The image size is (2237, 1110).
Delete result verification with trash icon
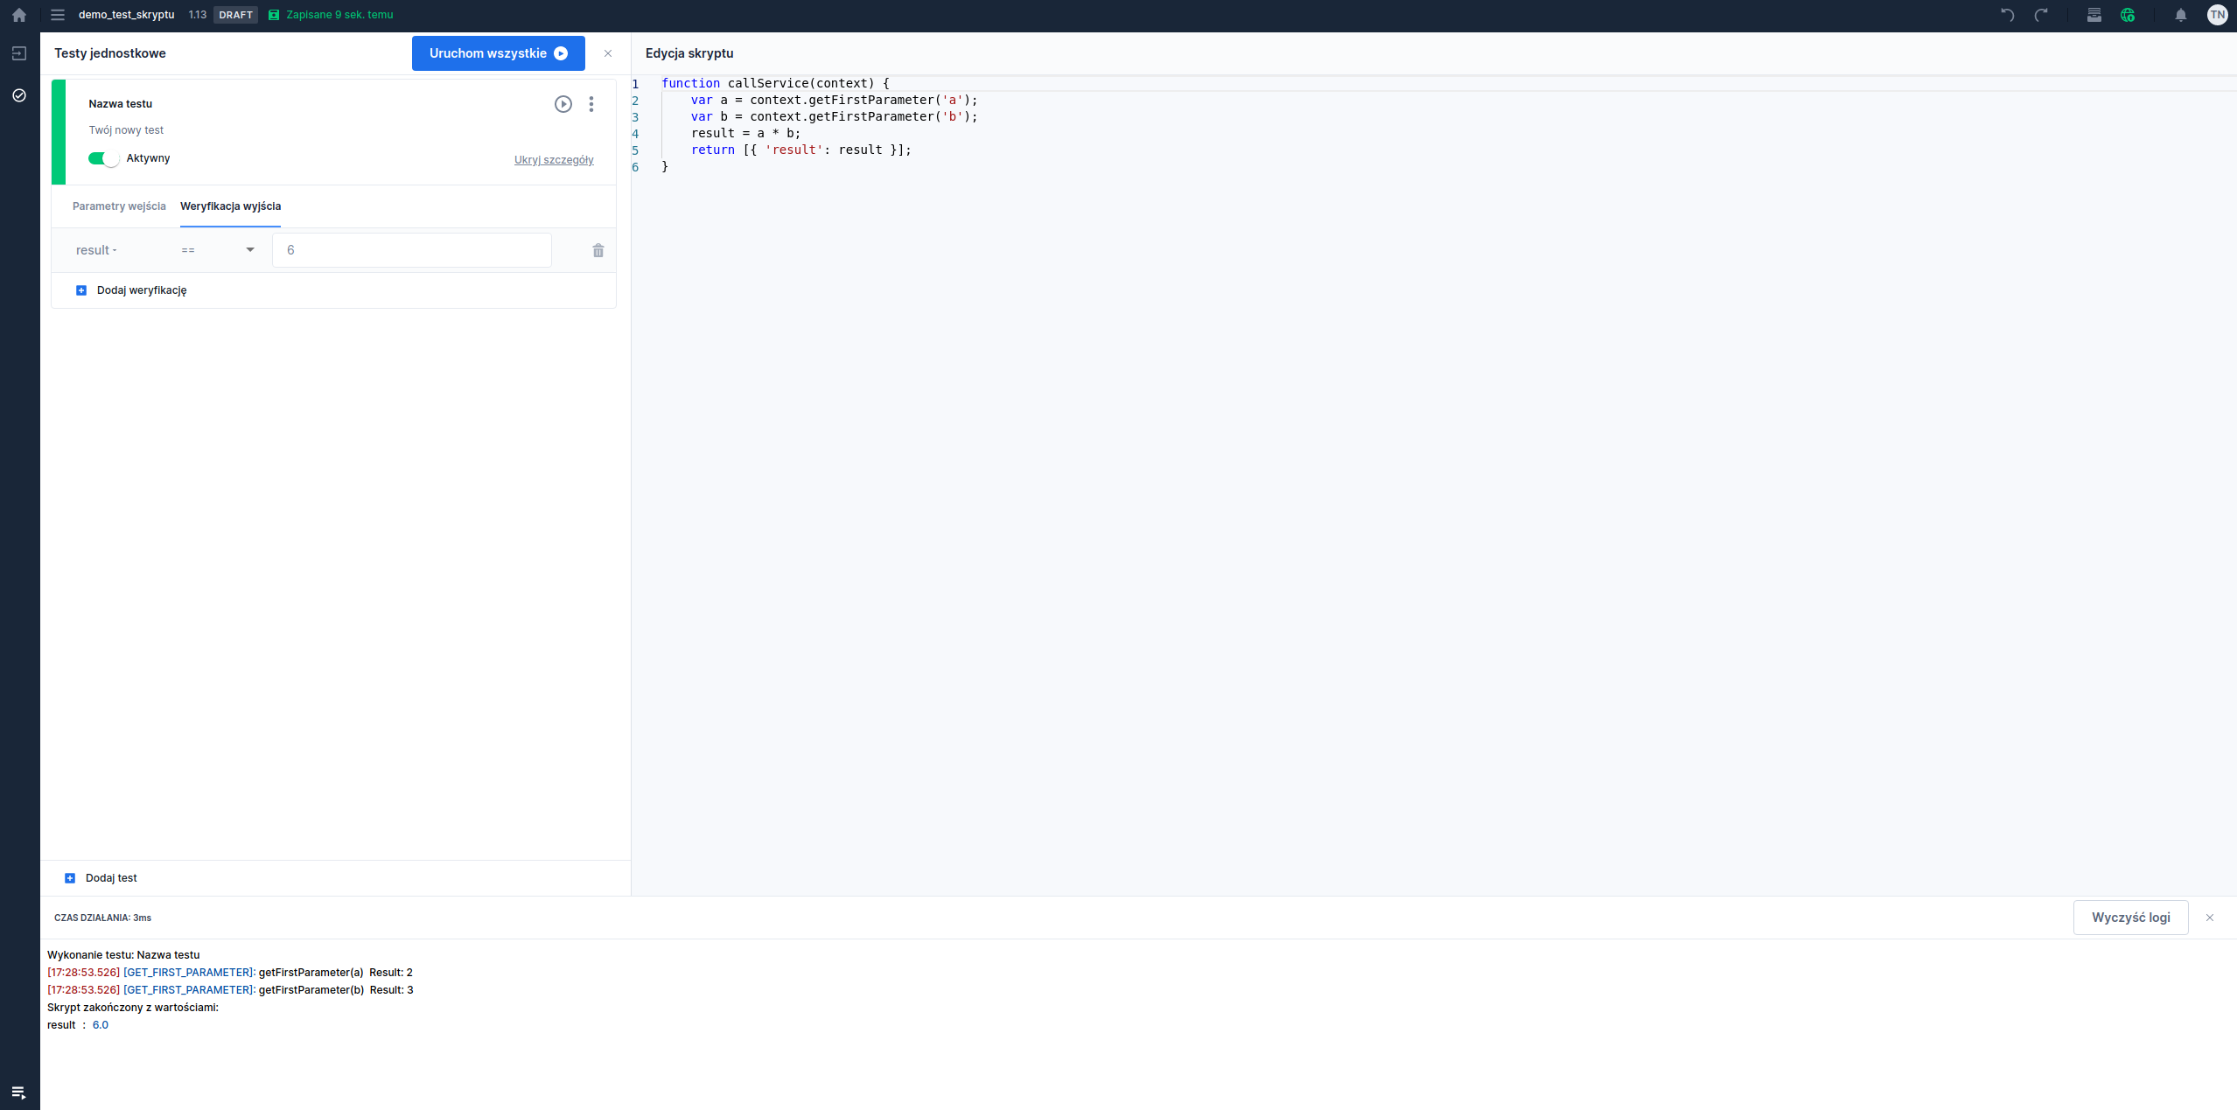click(x=598, y=251)
